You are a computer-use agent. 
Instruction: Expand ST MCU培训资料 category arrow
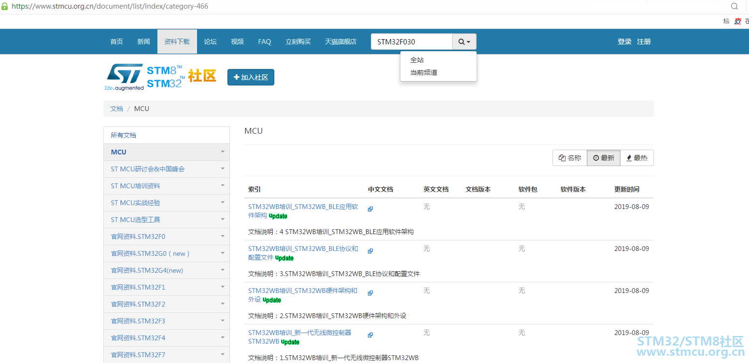pos(223,186)
